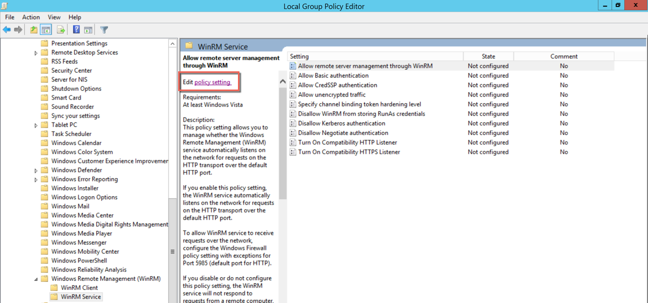Click the description pane scrollbar up arrow

[282, 80]
